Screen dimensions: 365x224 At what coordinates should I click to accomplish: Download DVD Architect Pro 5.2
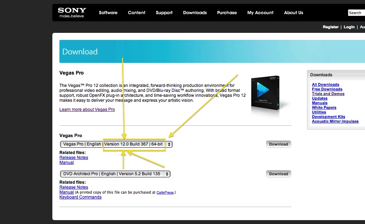click(x=278, y=174)
